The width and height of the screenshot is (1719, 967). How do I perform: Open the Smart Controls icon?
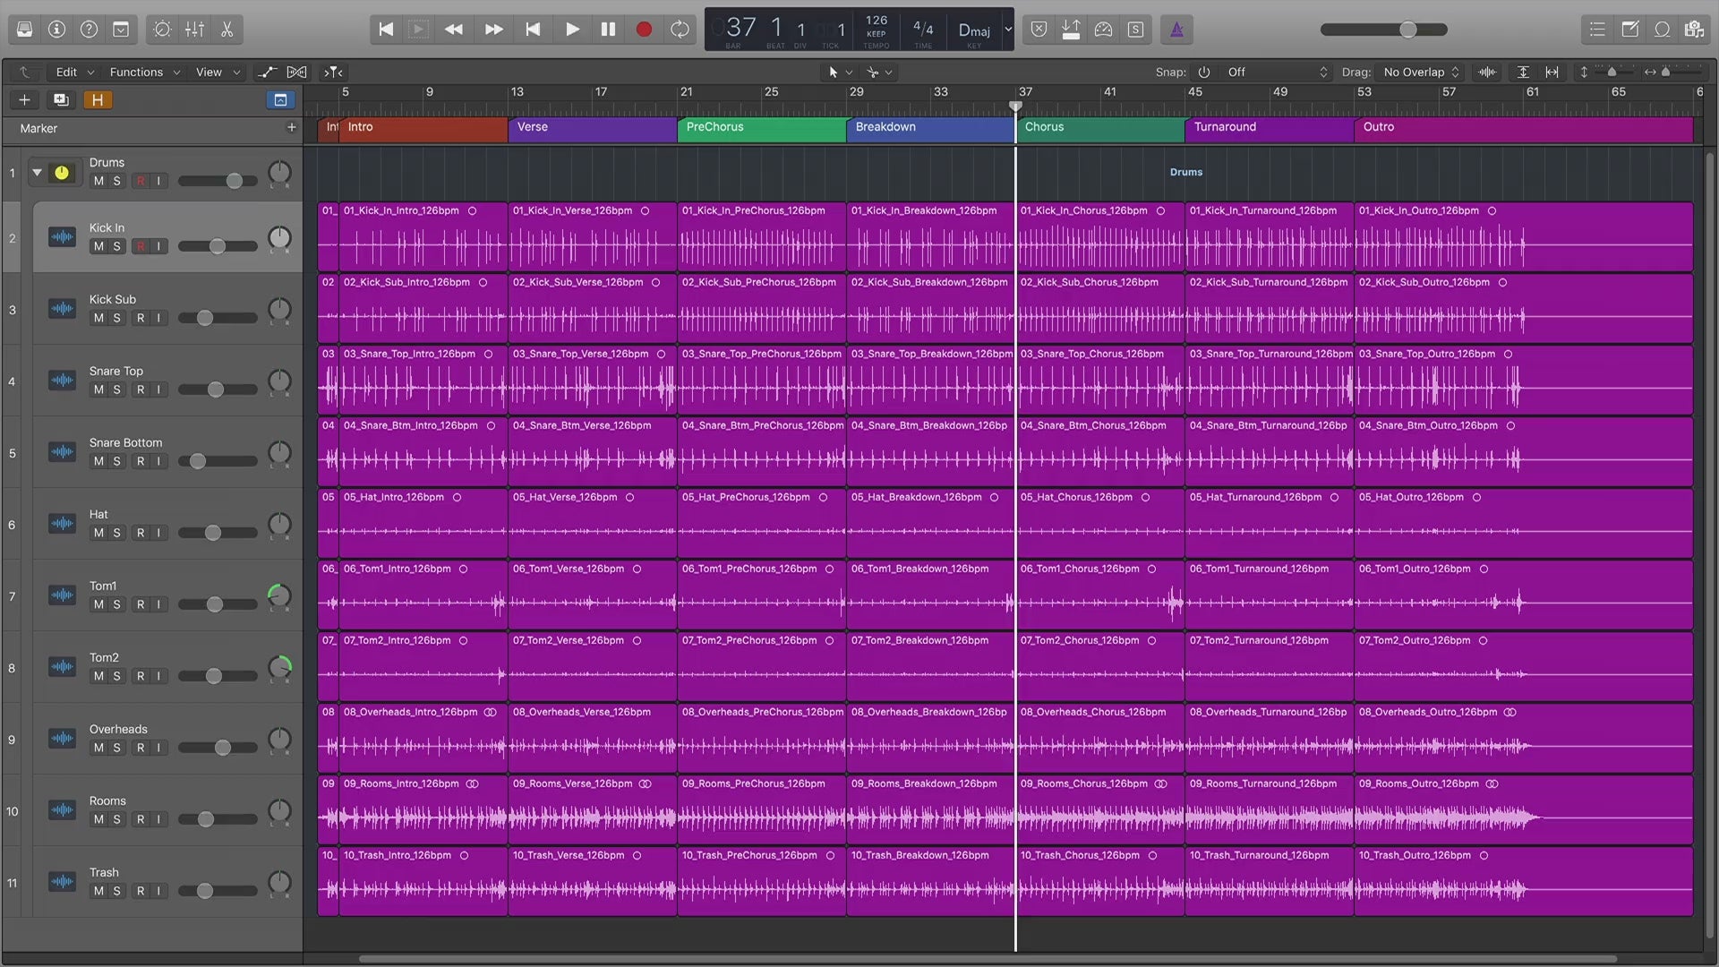pyautogui.click(x=162, y=30)
